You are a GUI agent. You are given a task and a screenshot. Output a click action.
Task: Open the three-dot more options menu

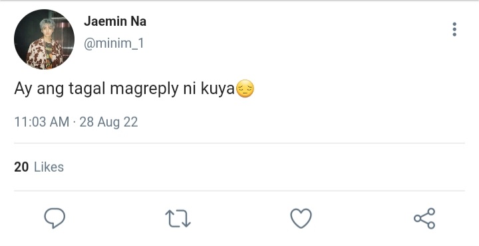pyautogui.click(x=454, y=30)
